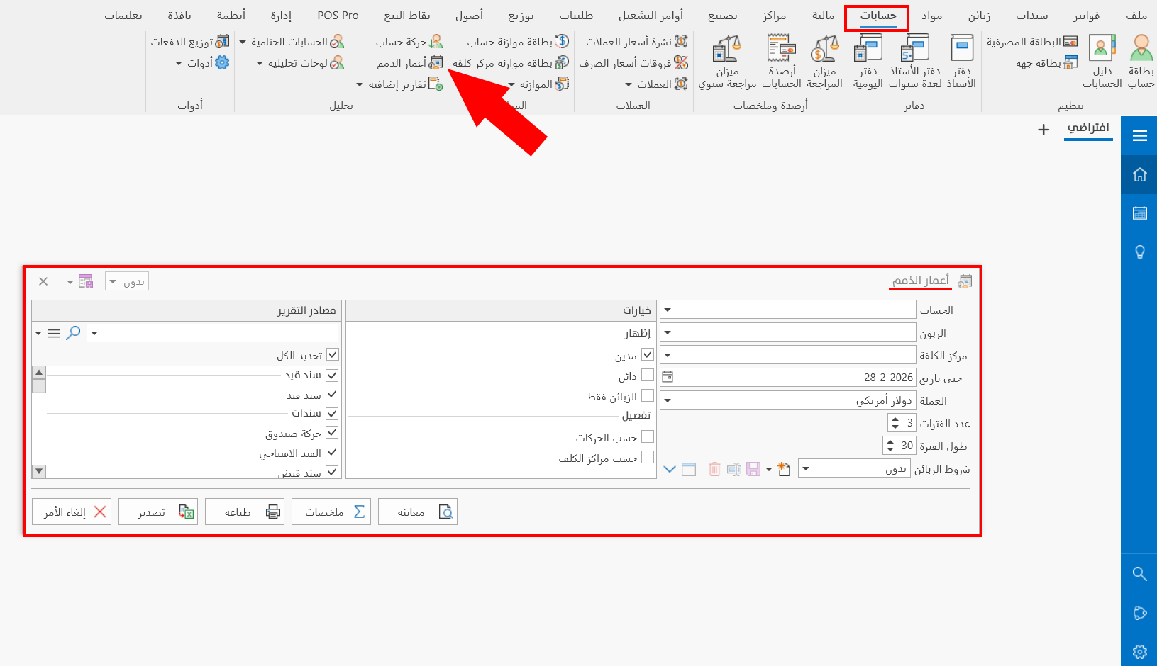Switch to the مالية ribbon tab

click(823, 16)
